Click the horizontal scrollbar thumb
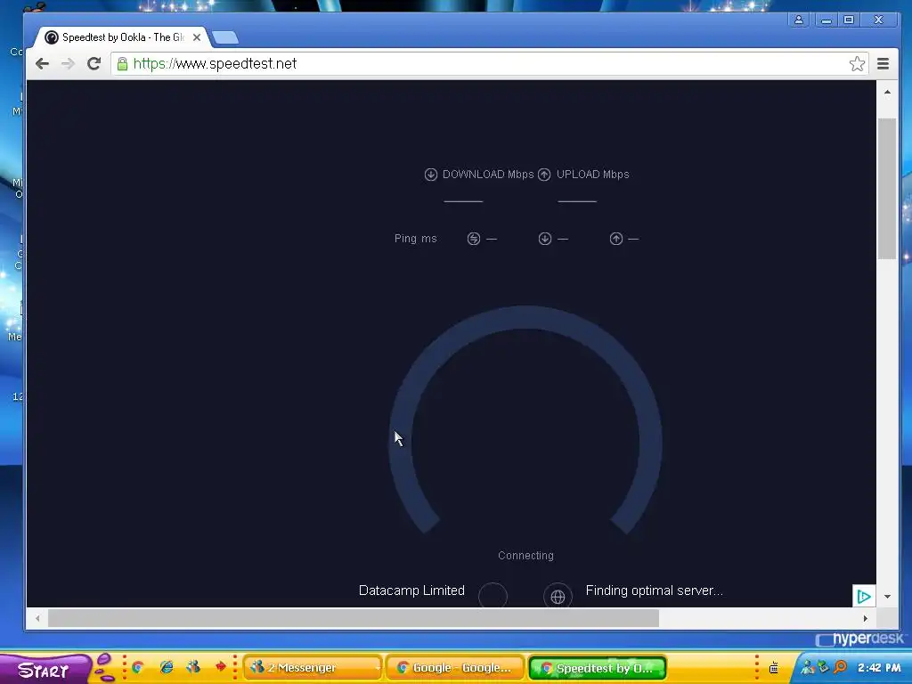Image resolution: width=912 pixels, height=684 pixels. point(353,618)
